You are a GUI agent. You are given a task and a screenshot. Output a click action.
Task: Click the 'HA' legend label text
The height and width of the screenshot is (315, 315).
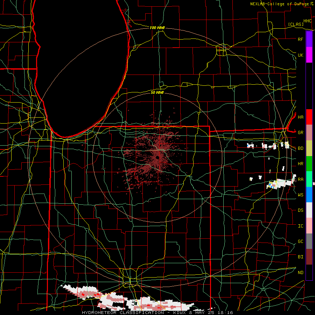[300, 117]
